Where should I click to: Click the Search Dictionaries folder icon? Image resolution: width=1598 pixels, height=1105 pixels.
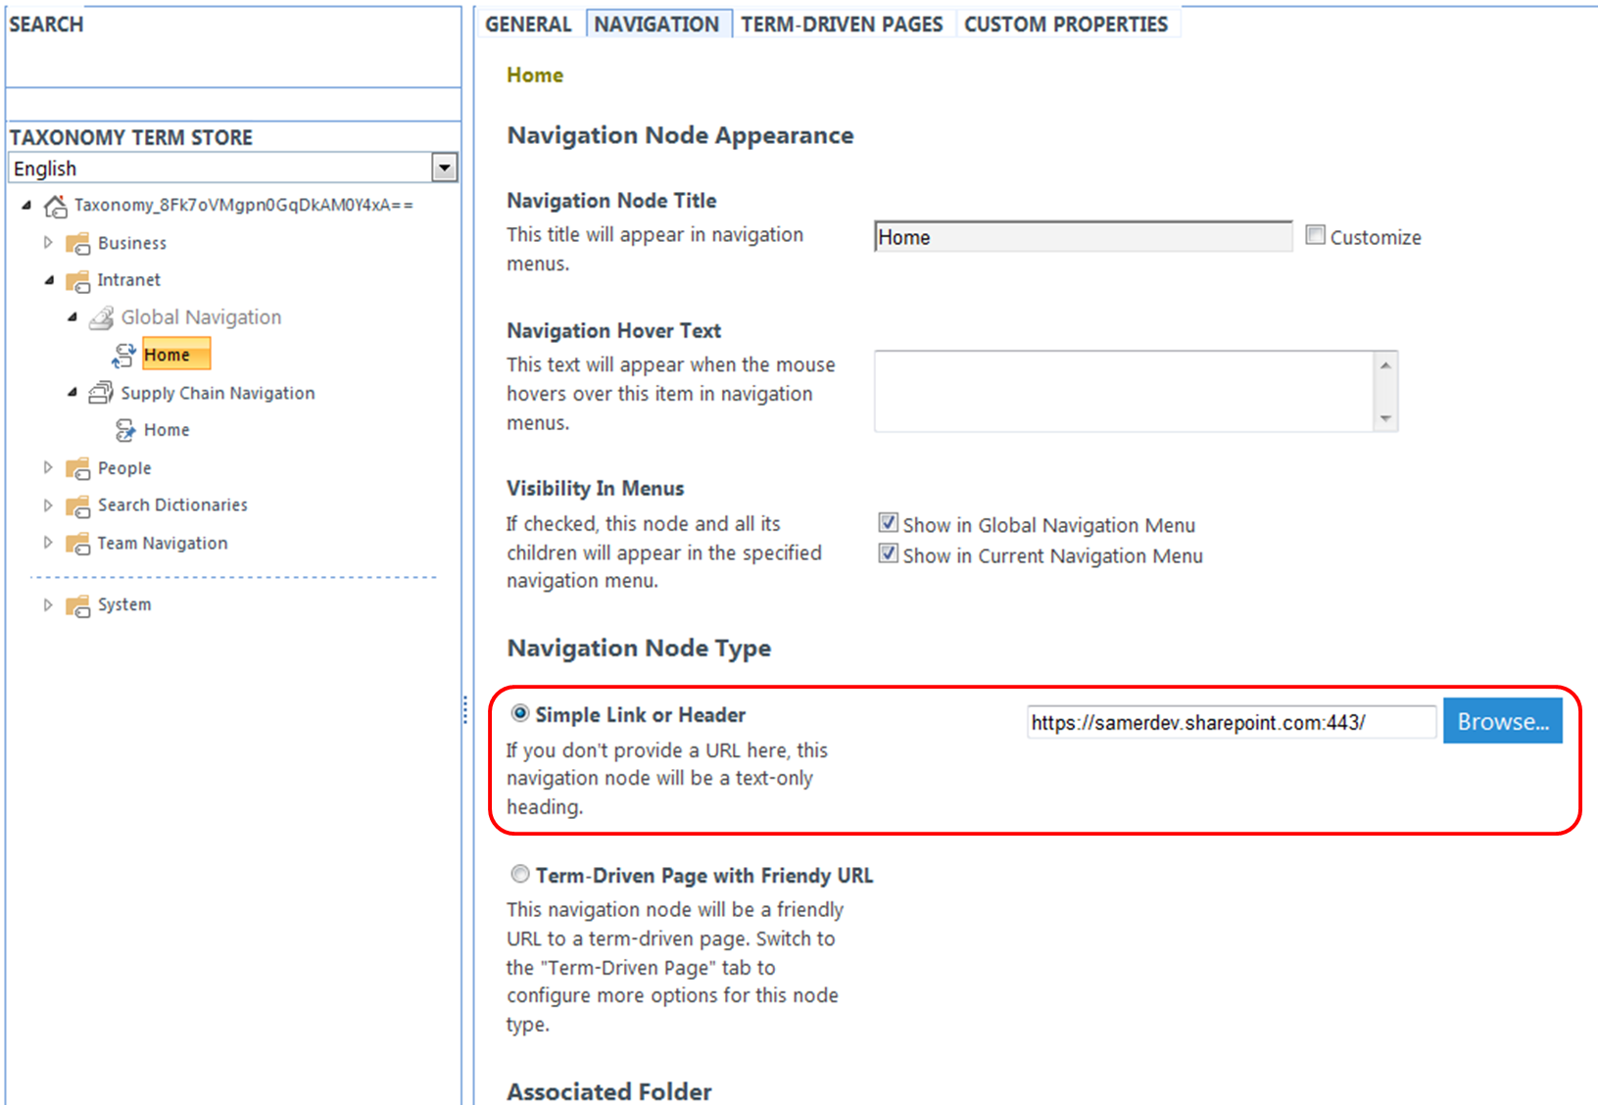(77, 506)
